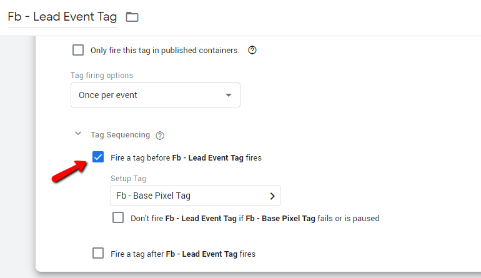This screenshot has height=278, width=481.
Task: Tick the don't fire if Base Pixel fails checkbox
Action: [118, 217]
